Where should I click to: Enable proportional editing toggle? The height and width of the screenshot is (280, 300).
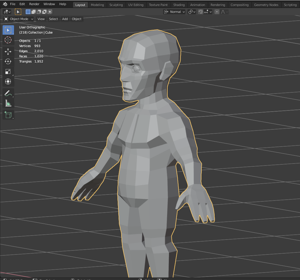[217, 12]
